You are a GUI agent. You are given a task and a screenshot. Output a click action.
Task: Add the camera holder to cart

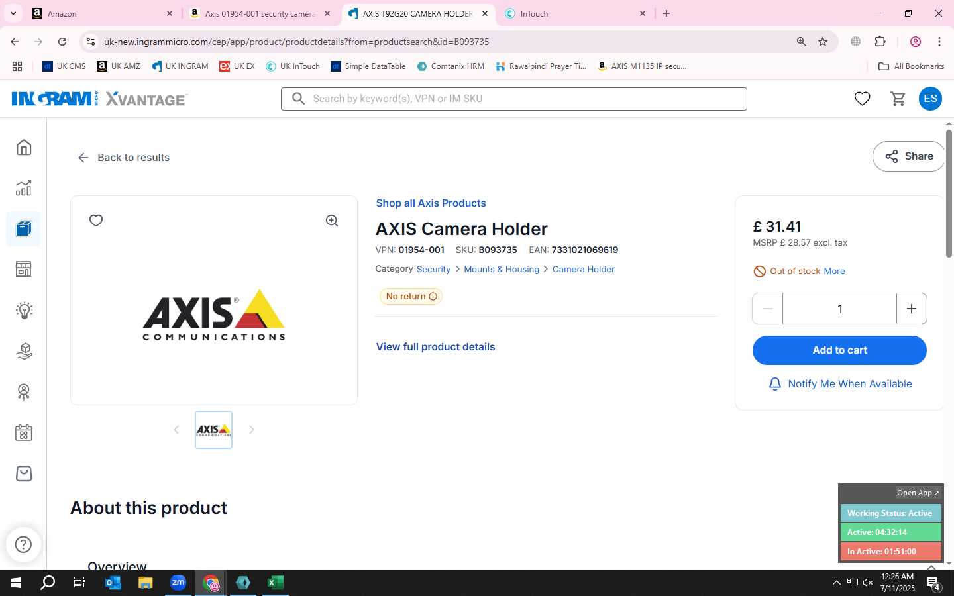839,350
